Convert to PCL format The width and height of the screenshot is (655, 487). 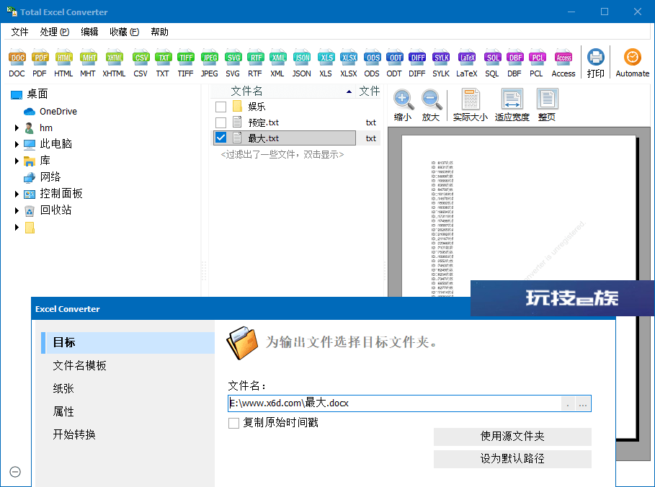tap(537, 63)
